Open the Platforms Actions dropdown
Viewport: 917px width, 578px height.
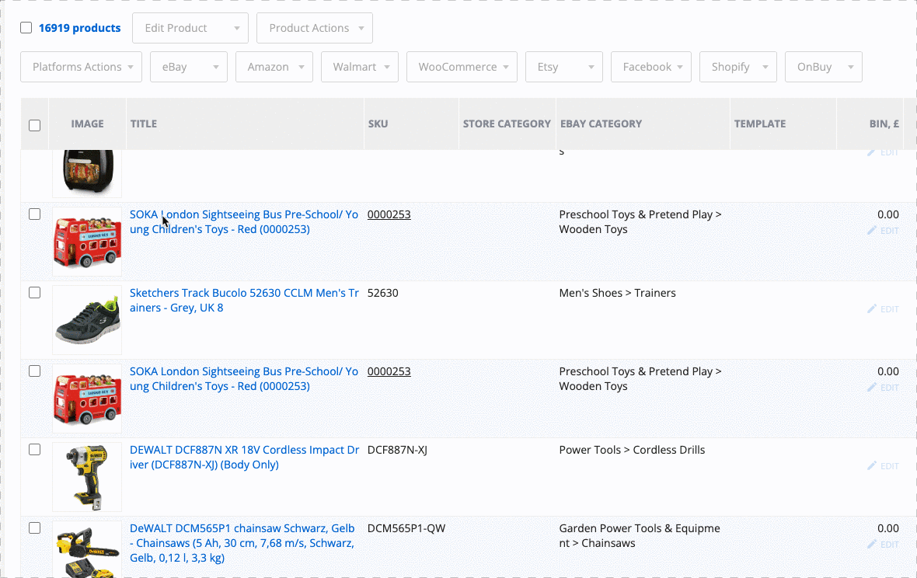[x=82, y=67]
